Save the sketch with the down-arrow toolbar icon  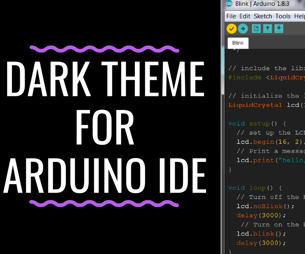[279, 29]
